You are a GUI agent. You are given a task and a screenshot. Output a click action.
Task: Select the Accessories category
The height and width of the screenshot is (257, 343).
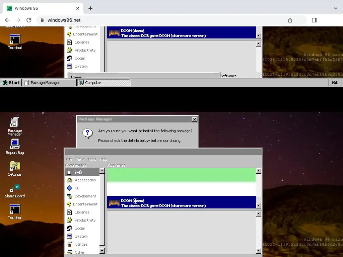click(82, 180)
